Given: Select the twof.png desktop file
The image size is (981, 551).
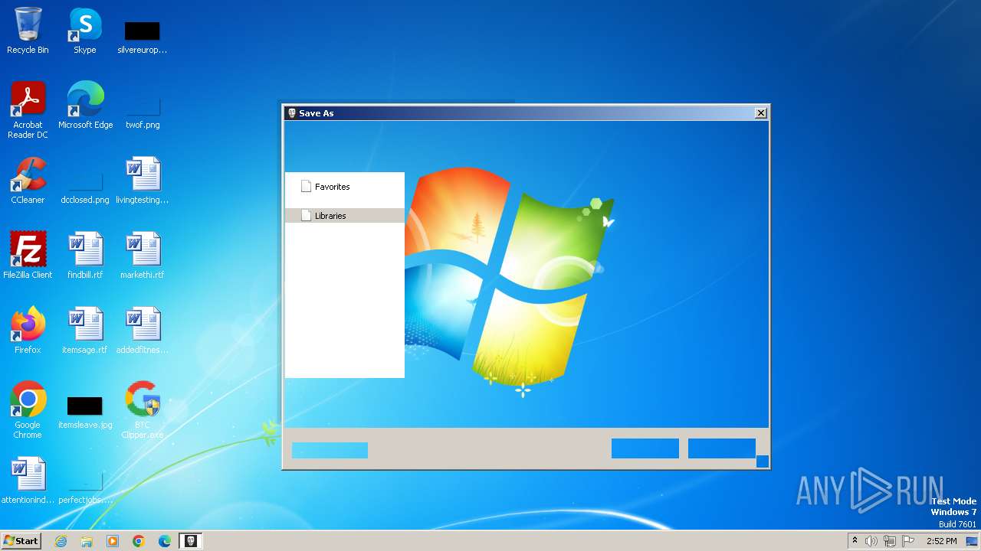Looking at the screenshot, I should pos(143,112).
